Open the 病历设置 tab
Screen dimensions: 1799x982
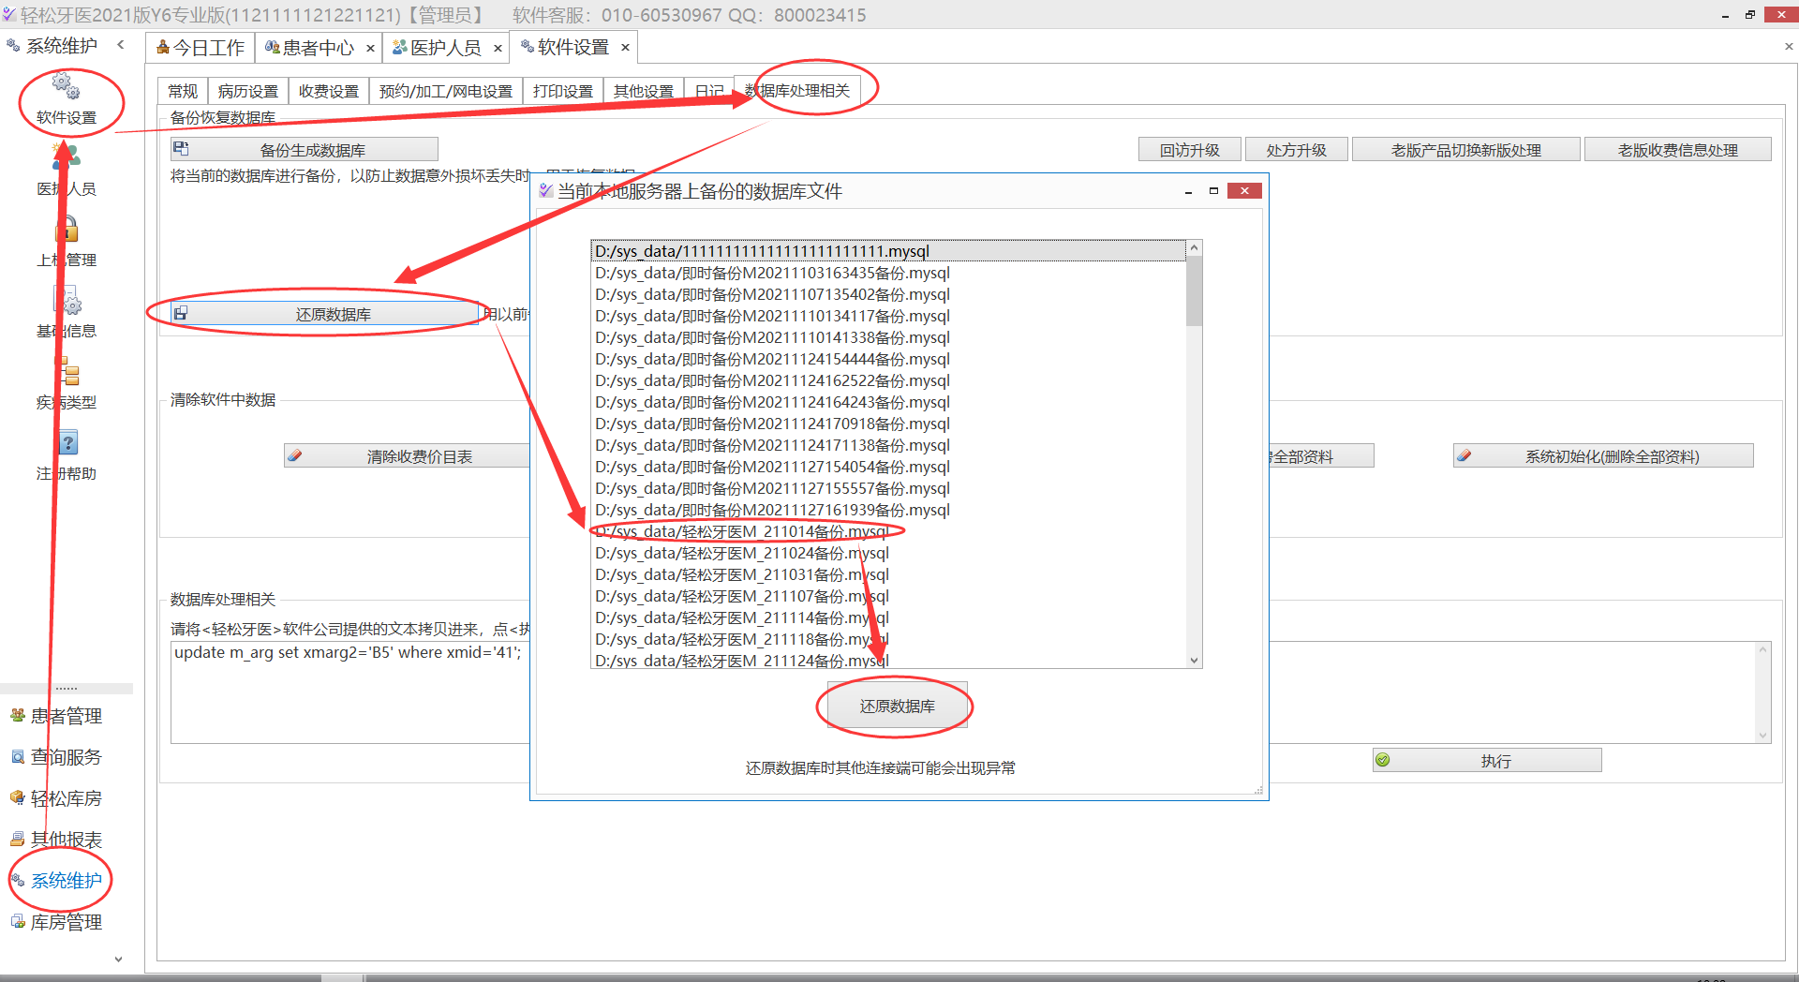coord(248,91)
